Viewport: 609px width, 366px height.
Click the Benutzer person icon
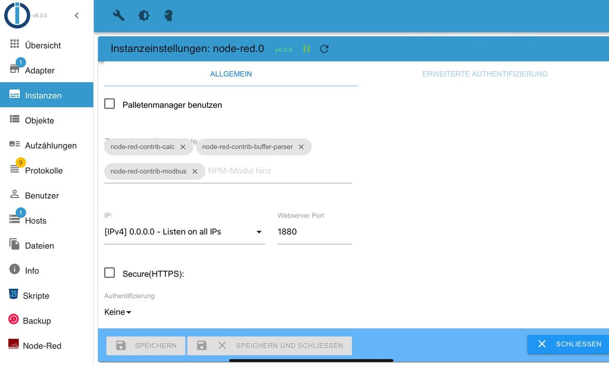[x=14, y=194]
